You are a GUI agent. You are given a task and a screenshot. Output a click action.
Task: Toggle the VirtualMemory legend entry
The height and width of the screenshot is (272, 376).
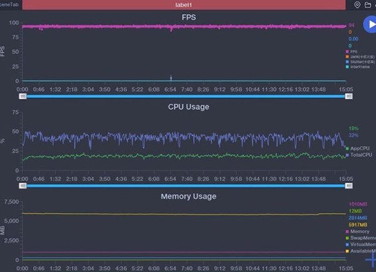(360, 244)
